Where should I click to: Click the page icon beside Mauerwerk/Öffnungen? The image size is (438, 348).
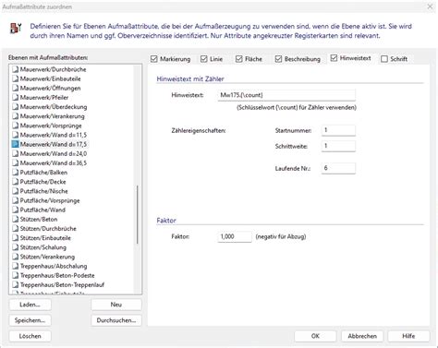[15, 88]
